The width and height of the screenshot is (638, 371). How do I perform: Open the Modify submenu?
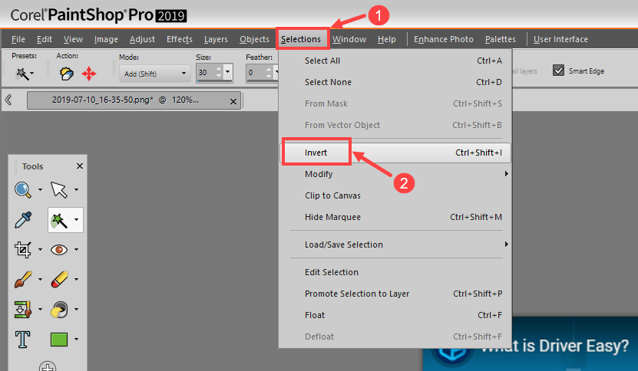coord(395,174)
